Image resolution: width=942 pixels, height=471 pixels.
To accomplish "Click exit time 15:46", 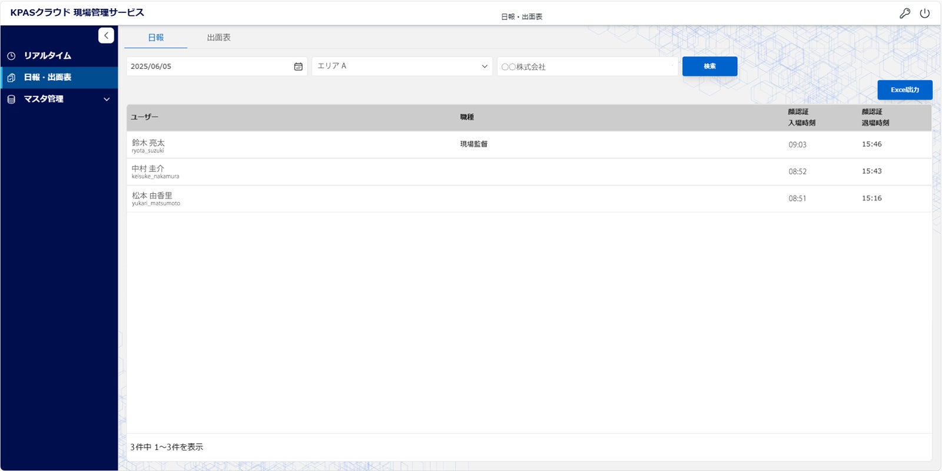I will (x=872, y=144).
